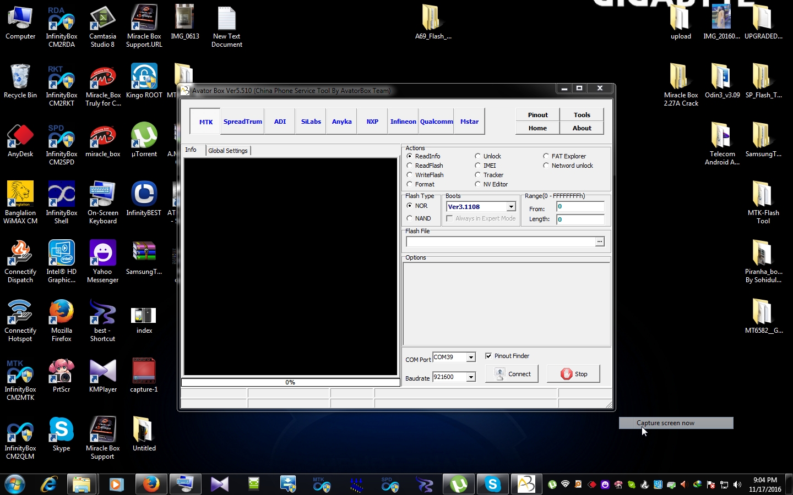Open the AnyDesk desktop icon

pos(20,140)
